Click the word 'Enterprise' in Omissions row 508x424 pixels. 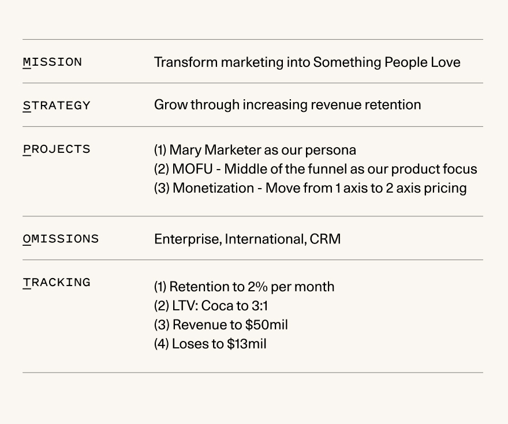coord(188,239)
